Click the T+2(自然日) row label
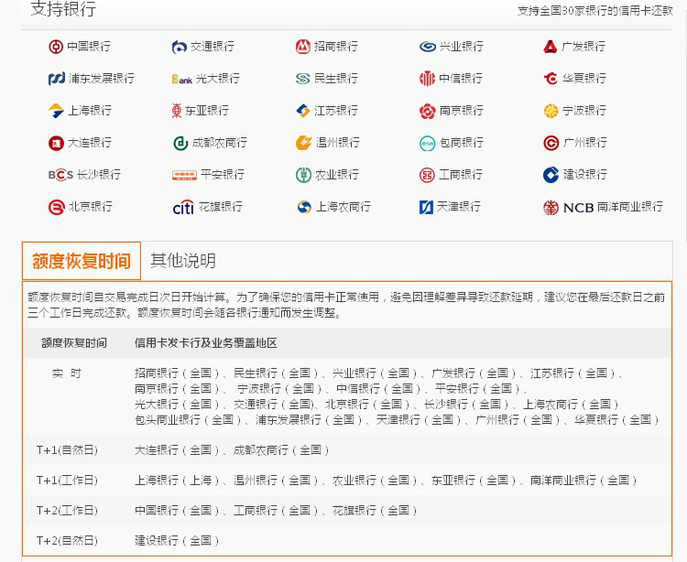The image size is (687, 562). pyautogui.click(x=67, y=541)
